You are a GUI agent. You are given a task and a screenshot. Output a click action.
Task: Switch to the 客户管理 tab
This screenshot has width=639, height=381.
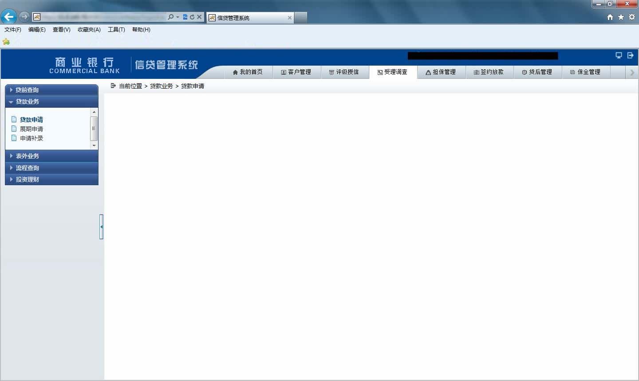tap(296, 72)
